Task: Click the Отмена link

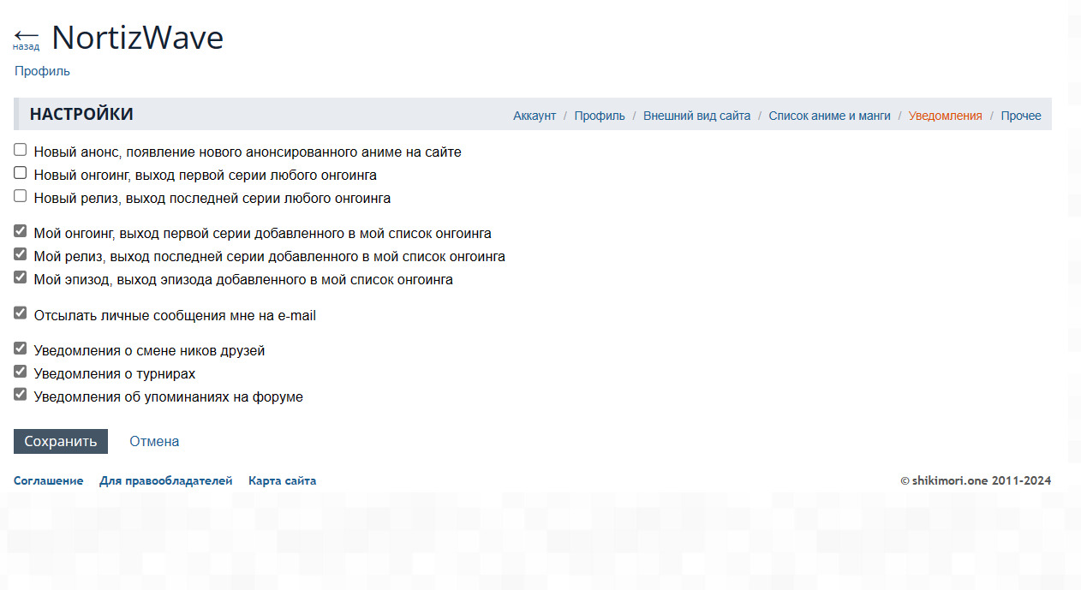Action: pyautogui.click(x=154, y=442)
